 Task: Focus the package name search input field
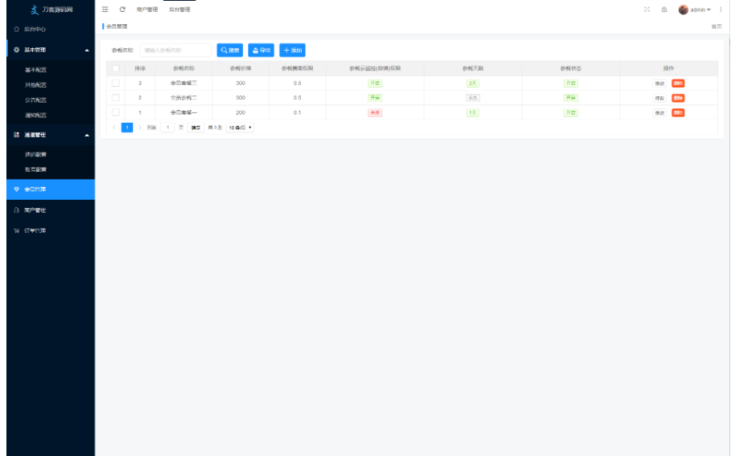click(176, 50)
